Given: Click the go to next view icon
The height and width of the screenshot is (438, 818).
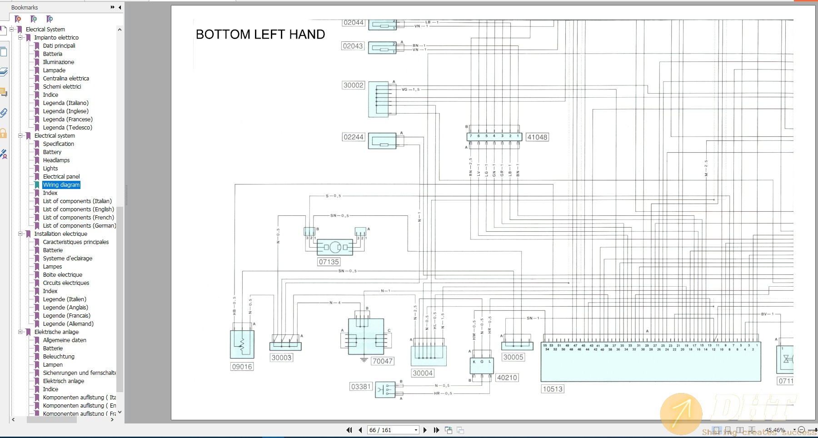Looking at the screenshot, I should pyautogui.click(x=460, y=430).
